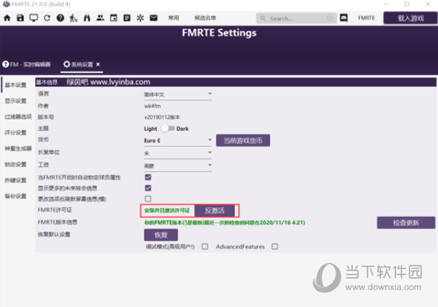Image resolution: width=438 pixels, height=307 pixels.
Task: Click the two-people group icon
Action: (x=100, y=18)
